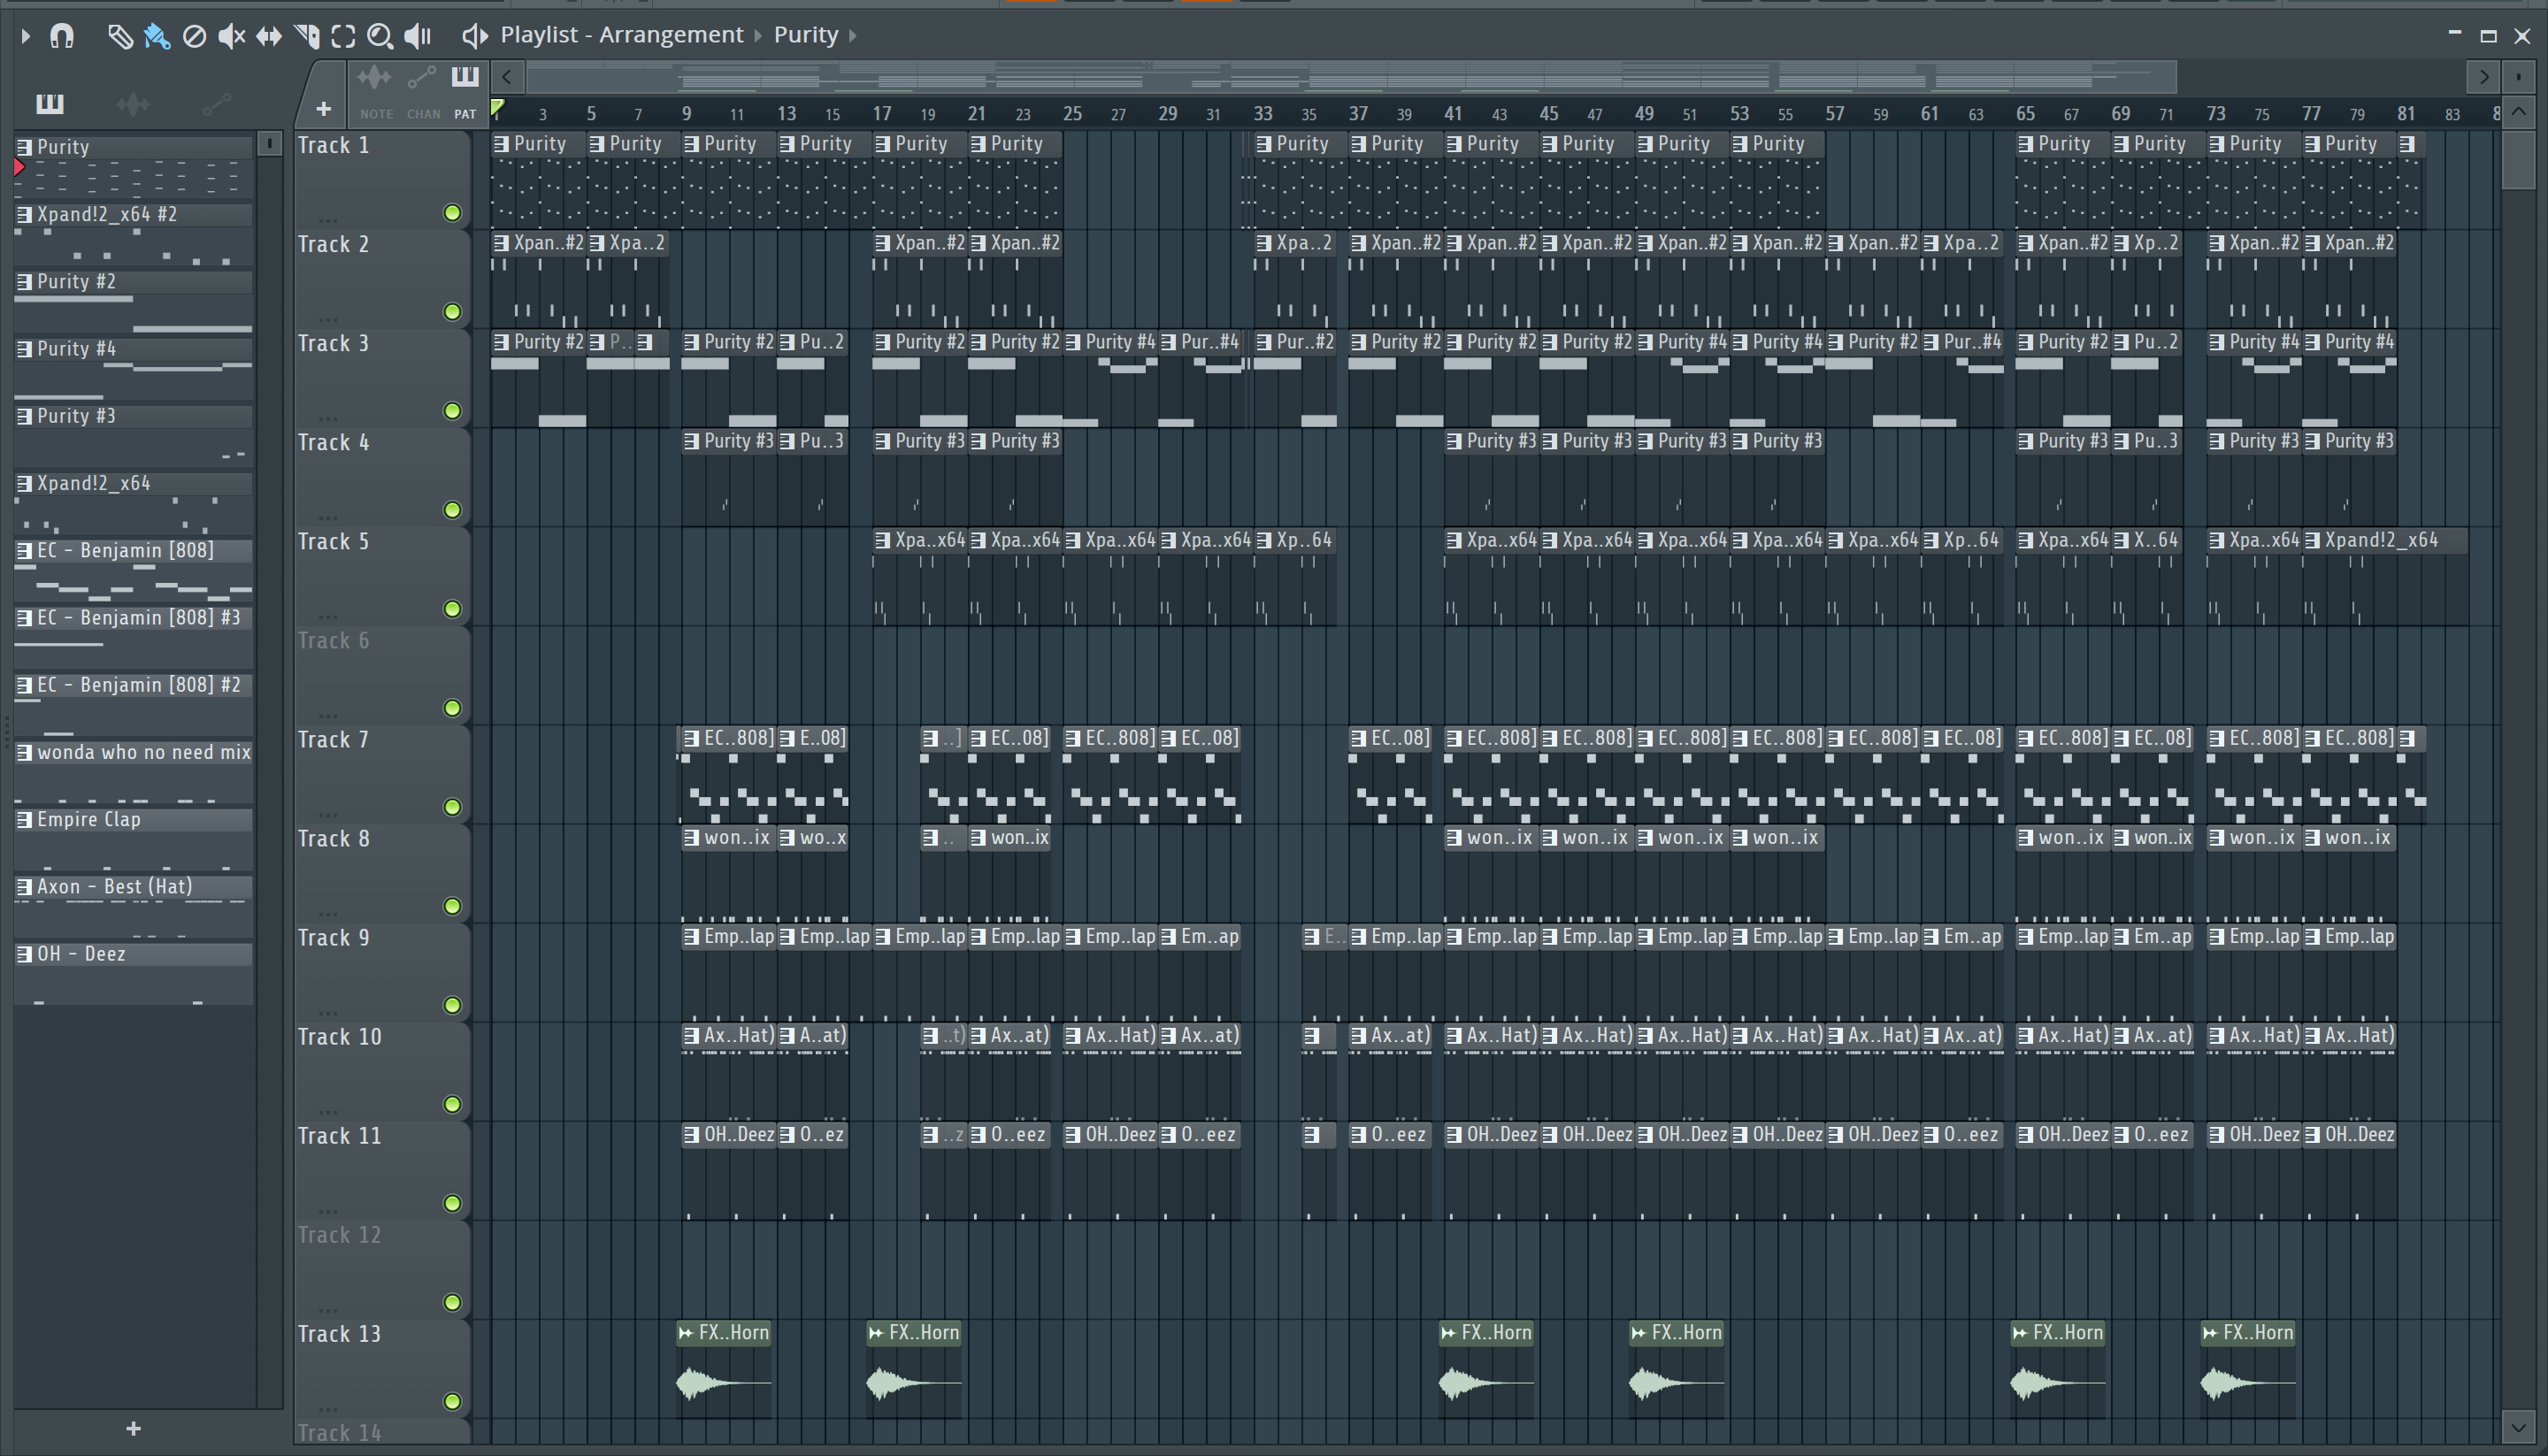The height and width of the screenshot is (1456, 2548).
Task: Open menu icon of wonda who no need mix
Action: tap(24, 752)
